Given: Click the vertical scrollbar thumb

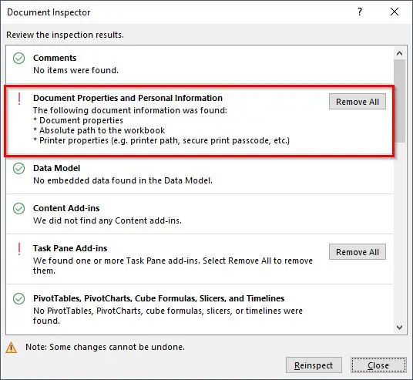Looking at the screenshot, I should [x=400, y=101].
